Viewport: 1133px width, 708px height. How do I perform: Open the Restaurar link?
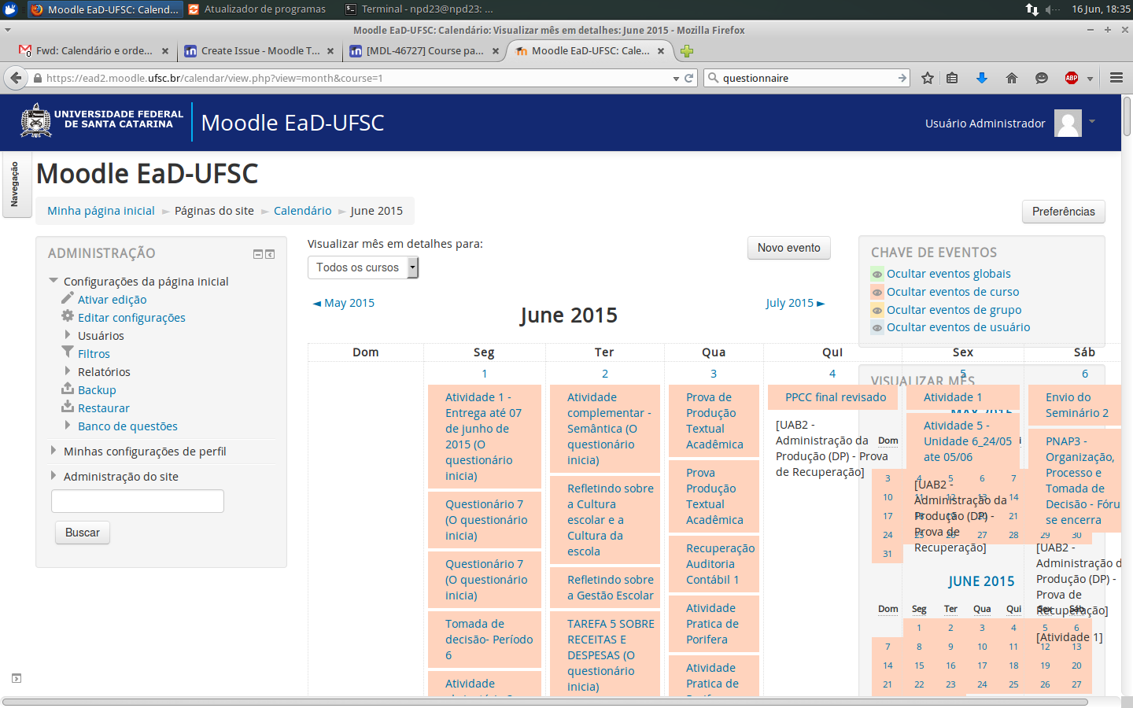pos(103,408)
